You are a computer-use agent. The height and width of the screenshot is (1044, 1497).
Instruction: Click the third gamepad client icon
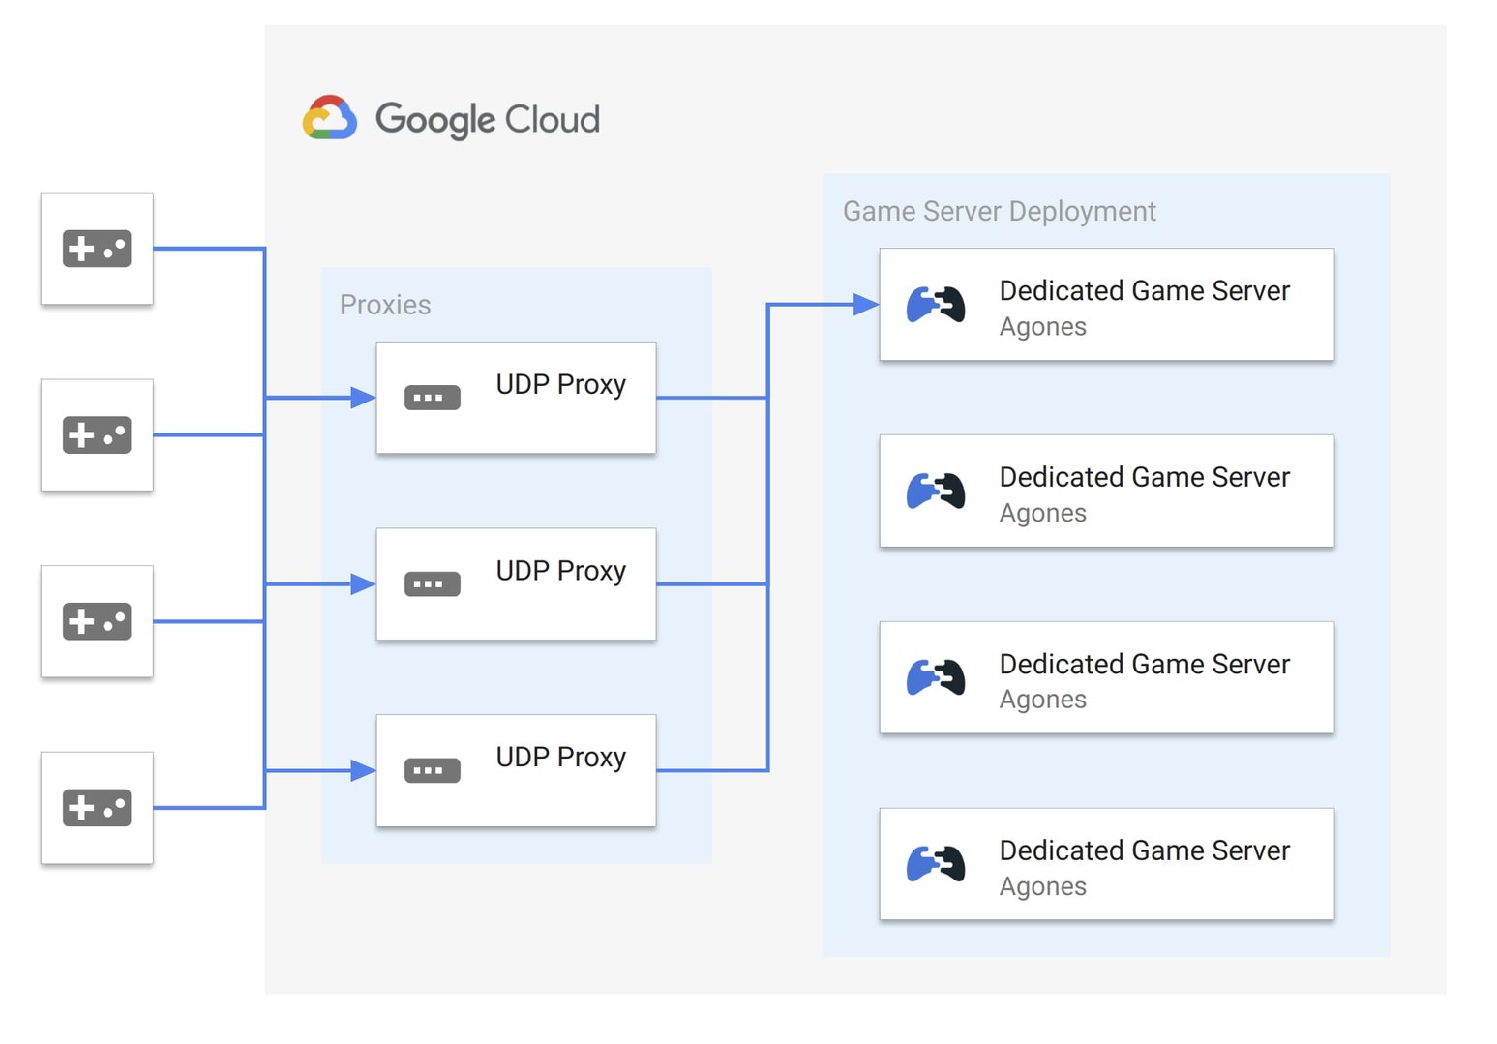(x=96, y=622)
